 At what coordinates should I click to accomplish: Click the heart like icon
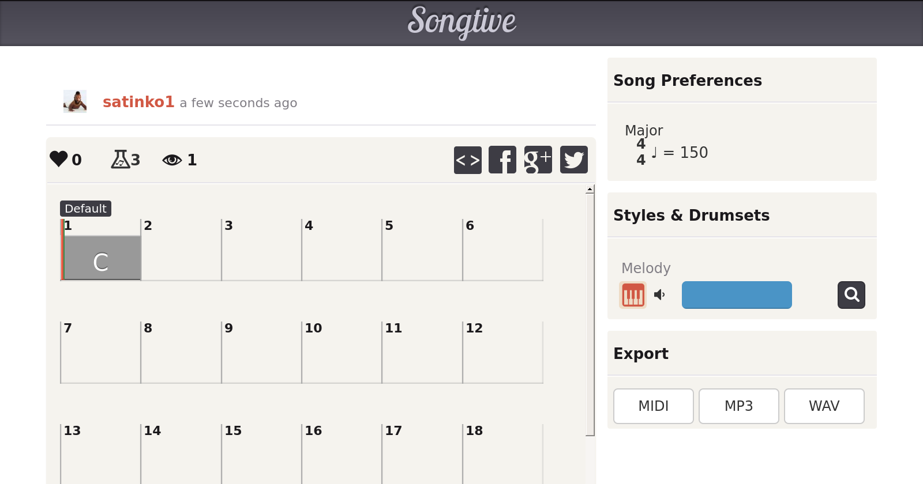pyautogui.click(x=59, y=159)
